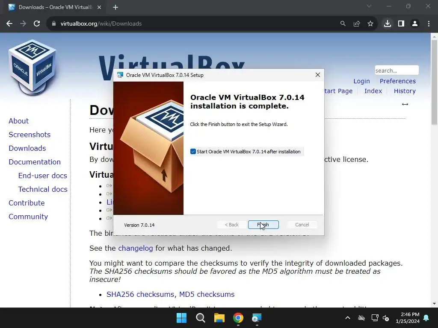The height and width of the screenshot is (328, 438).
Task: Open the Chrome profile icon
Action: click(415, 24)
